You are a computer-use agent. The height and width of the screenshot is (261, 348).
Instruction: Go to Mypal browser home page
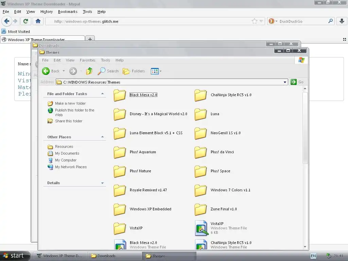pos(38,21)
